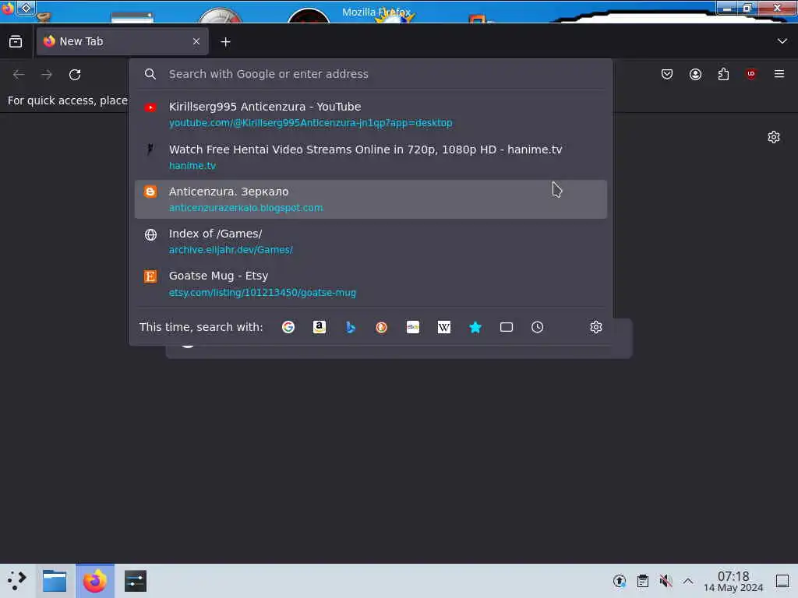Open a new tab with plus button
Screen dimensions: 798x598
(x=225, y=42)
